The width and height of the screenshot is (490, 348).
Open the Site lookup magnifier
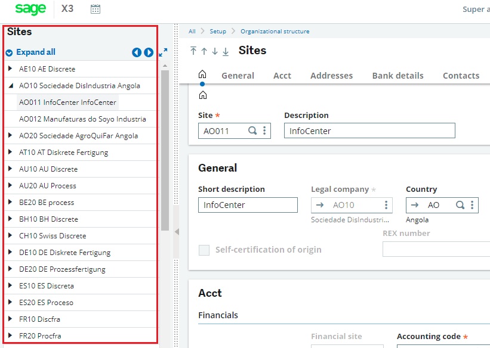tap(254, 130)
